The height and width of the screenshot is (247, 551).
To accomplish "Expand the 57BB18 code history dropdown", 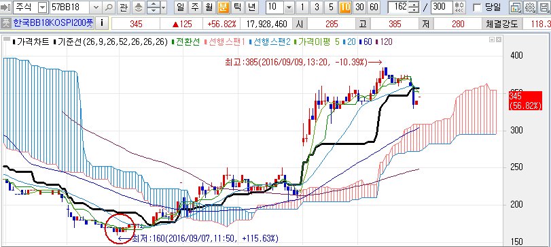I will [96, 7].
